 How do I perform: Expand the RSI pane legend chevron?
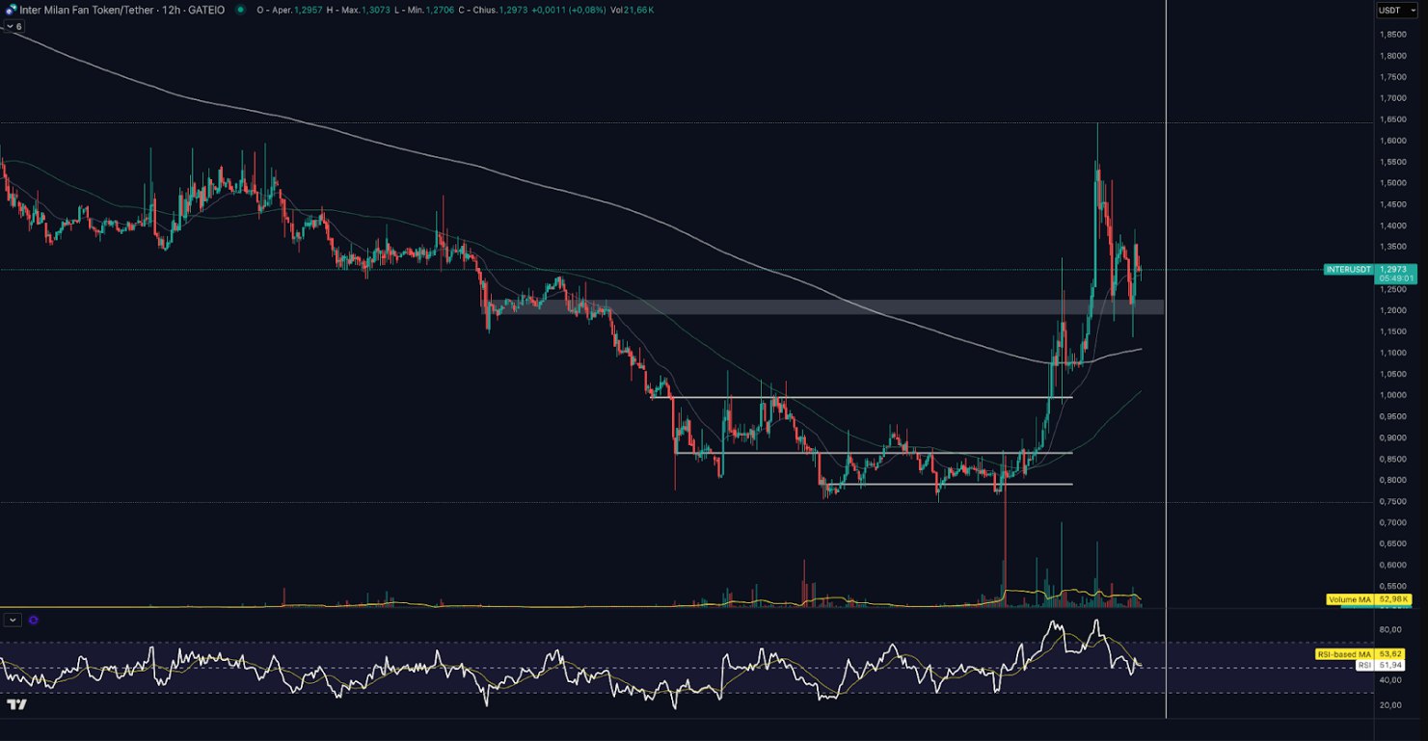click(13, 621)
